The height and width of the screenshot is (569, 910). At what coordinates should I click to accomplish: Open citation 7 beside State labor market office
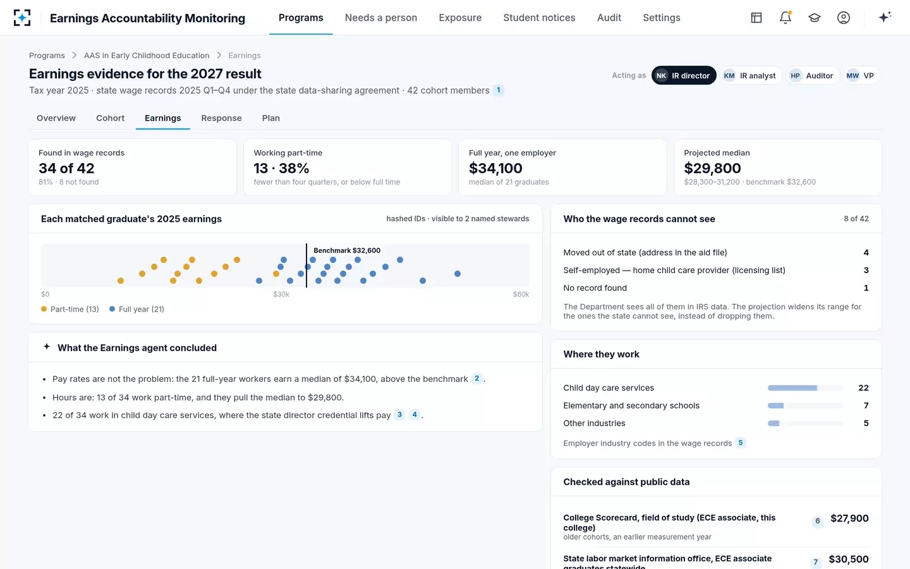816,562
